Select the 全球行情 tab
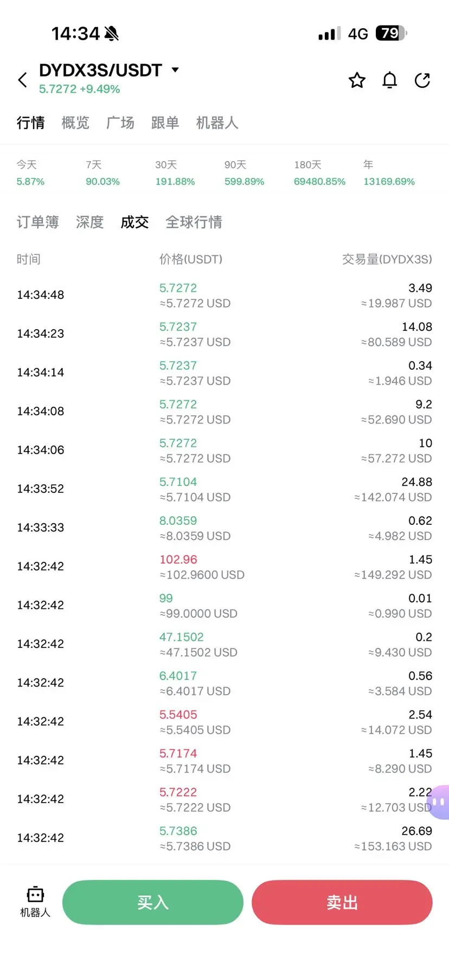The image size is (449, 976). 194,222
